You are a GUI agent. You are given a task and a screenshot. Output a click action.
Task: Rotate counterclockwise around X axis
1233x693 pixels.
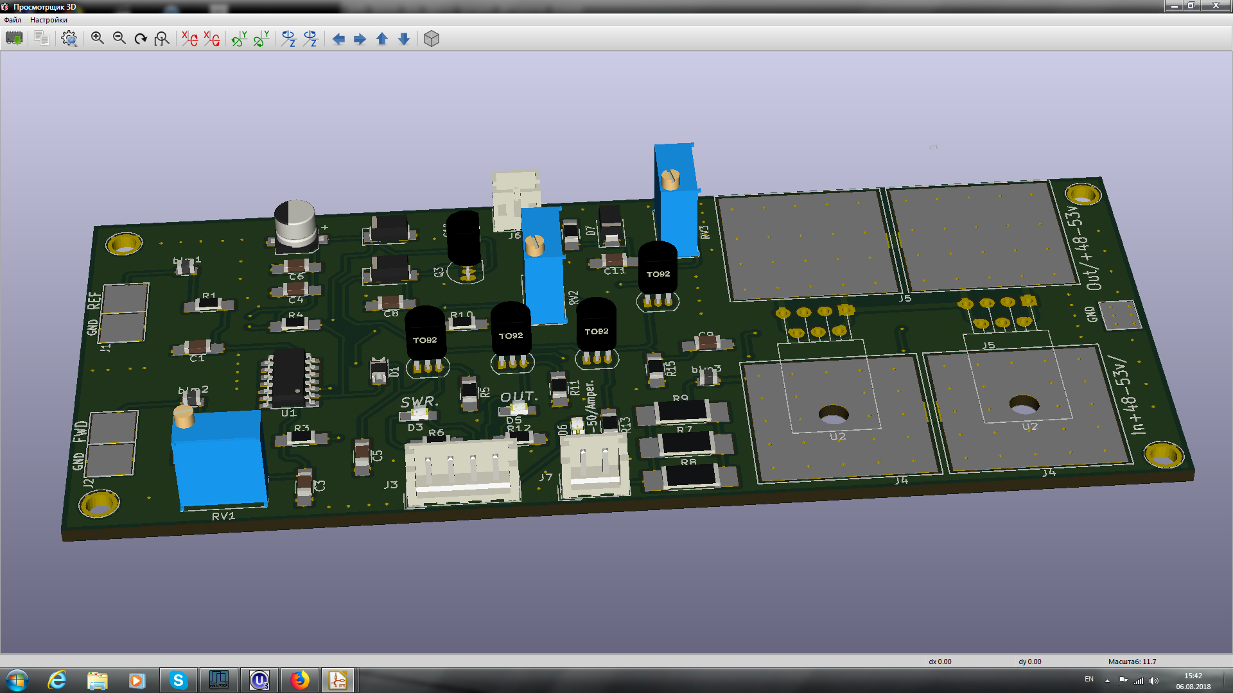(211, 38)
